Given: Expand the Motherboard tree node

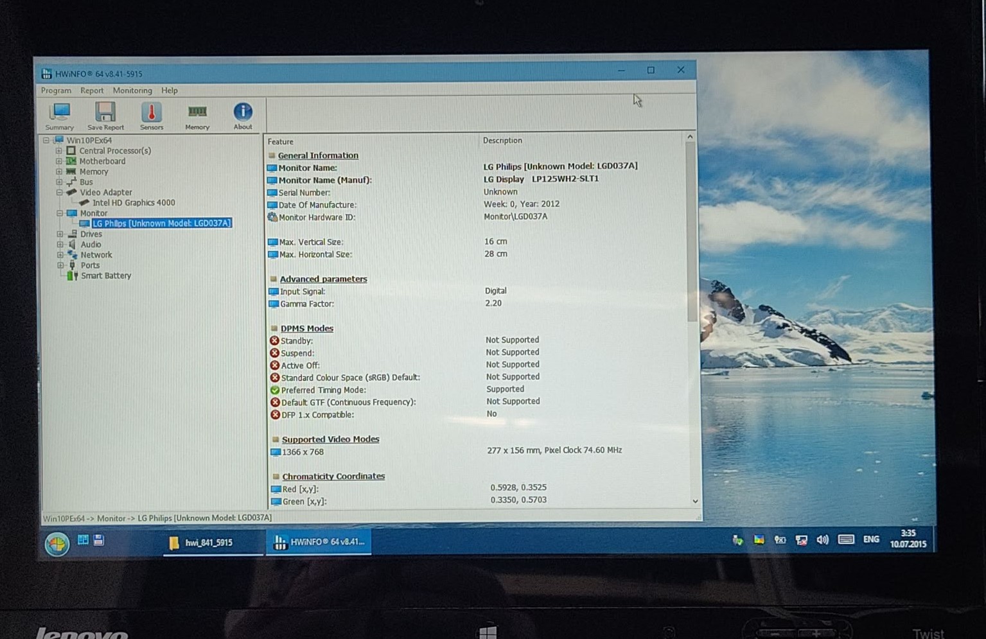Looking at the screenshot, I should click(x=59, y=161).
